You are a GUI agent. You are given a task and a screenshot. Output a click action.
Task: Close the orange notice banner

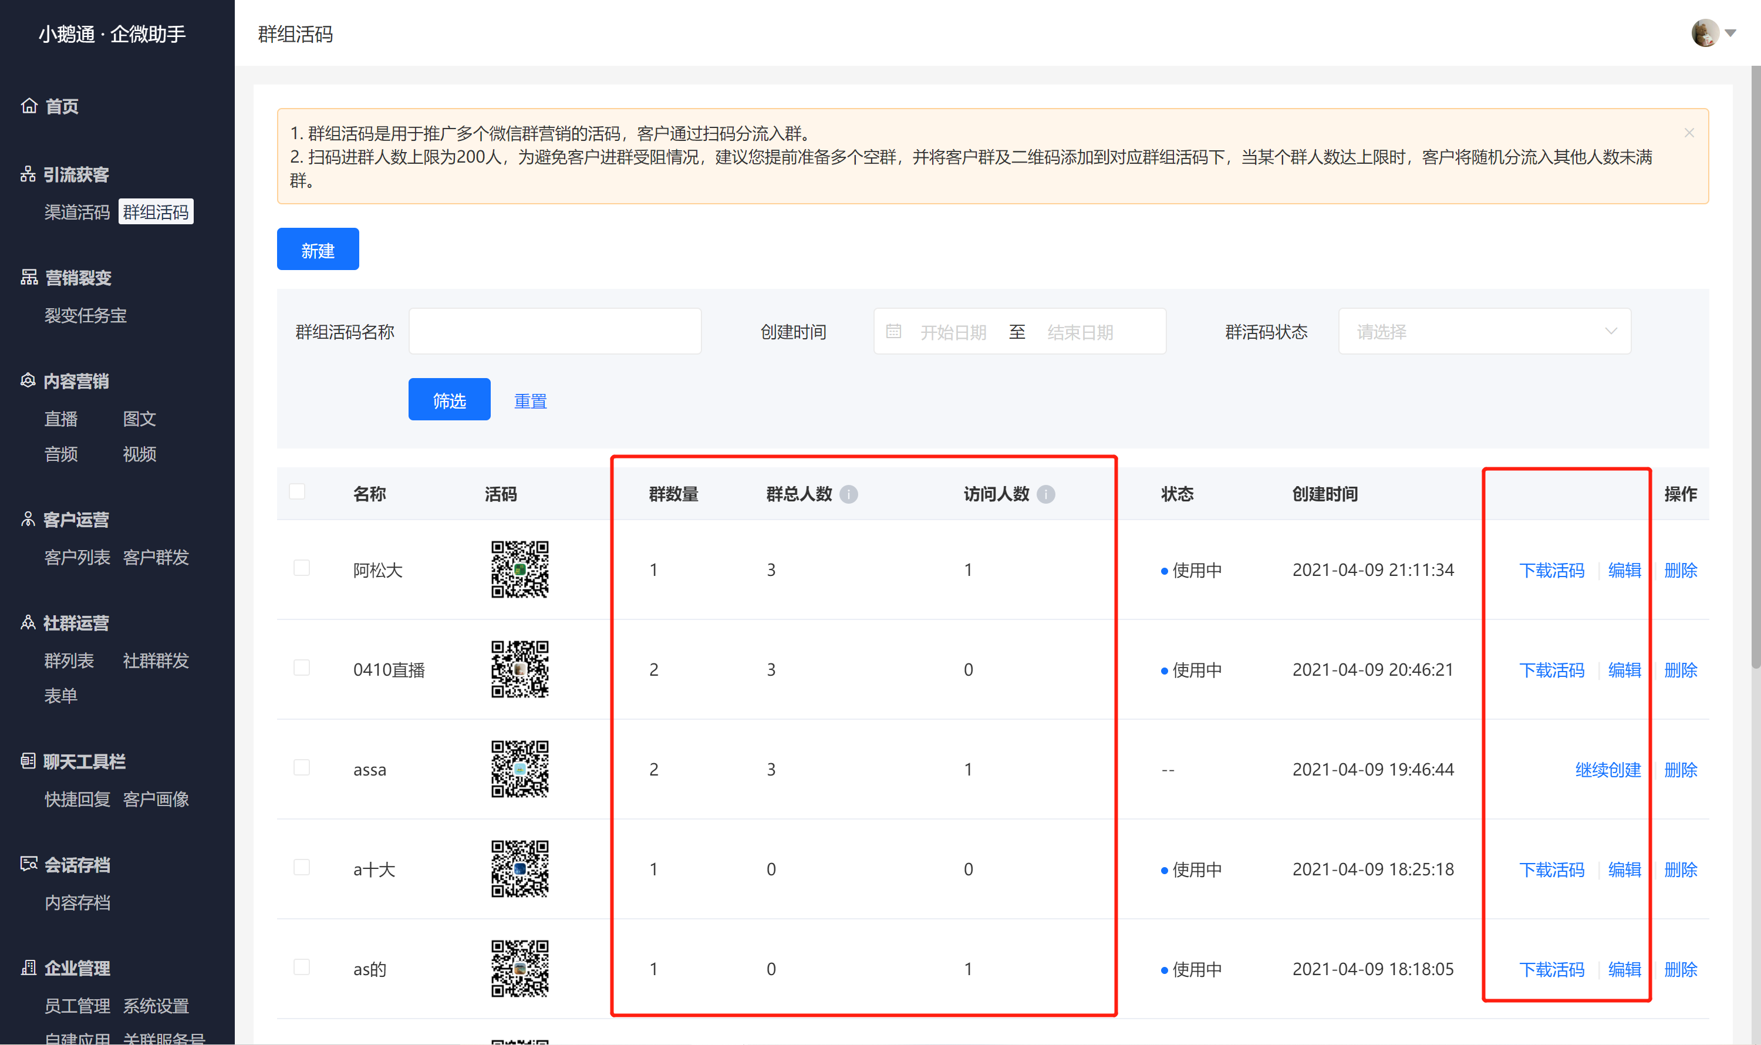[1689, 132]
